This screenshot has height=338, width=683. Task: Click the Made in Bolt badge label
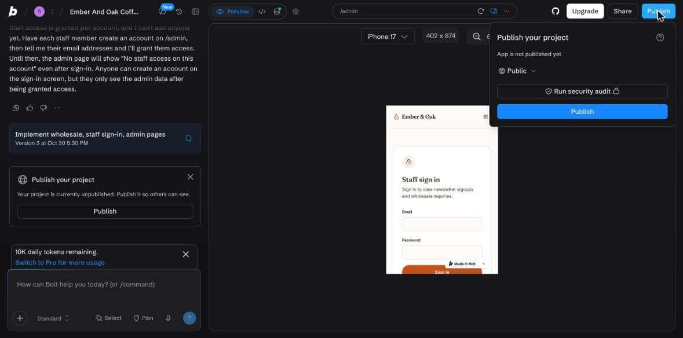click(462, 263)
